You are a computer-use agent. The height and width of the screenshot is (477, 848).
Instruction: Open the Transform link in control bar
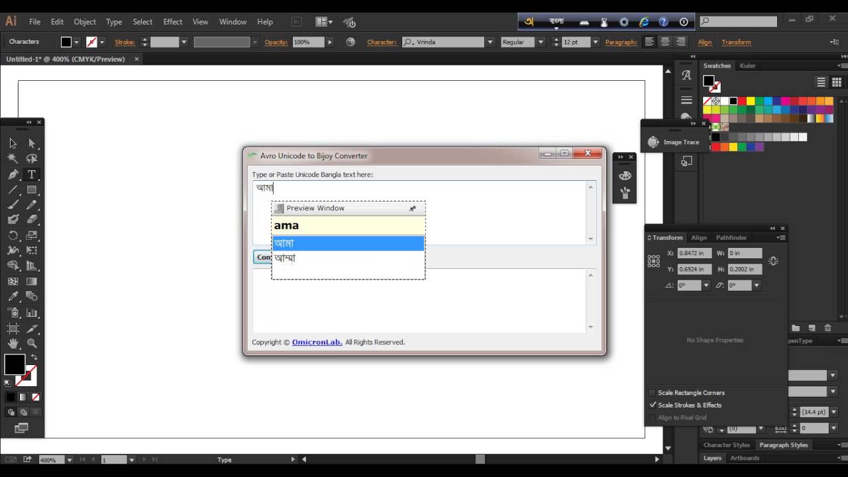[x=736, y=42]
